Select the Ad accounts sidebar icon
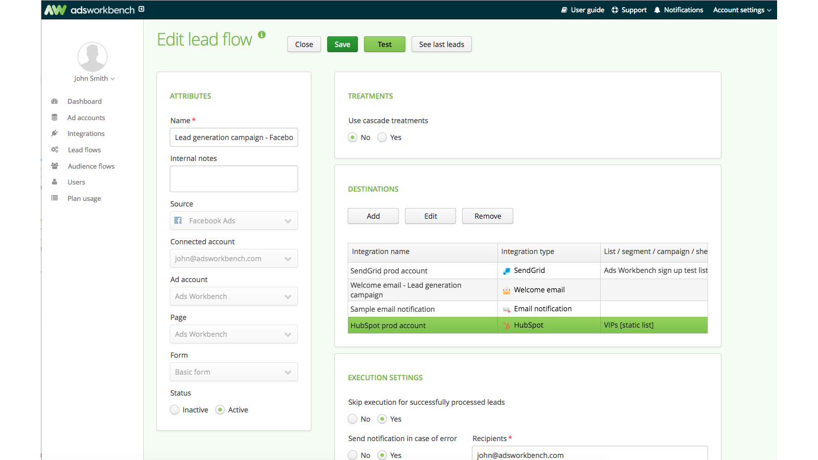 (x=54, y=117)
